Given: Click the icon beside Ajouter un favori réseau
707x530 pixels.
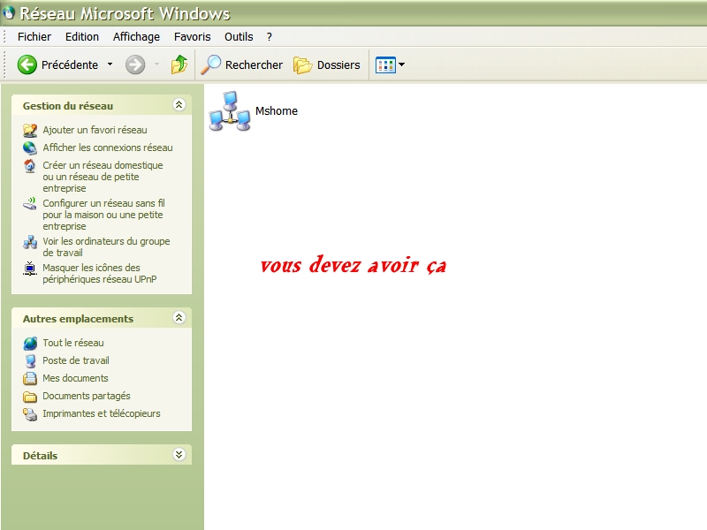Looking at the screenshot, I should [30, 130].
